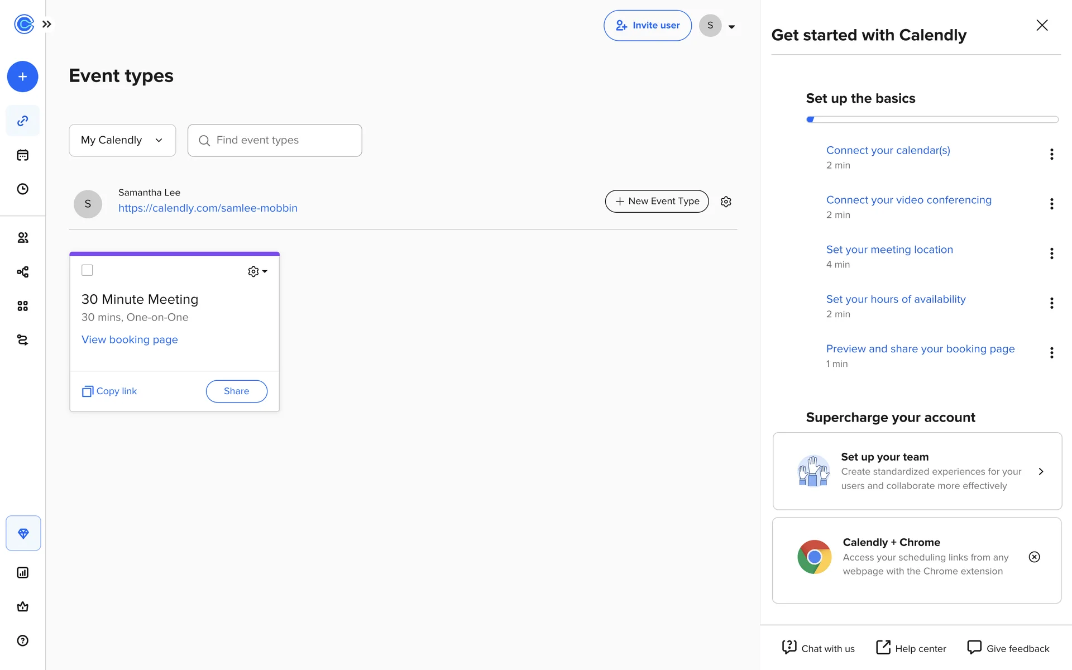Open the event card gear settings dropdown
The height and width of the screenshot is (670, 1072).
pos(257,271)
